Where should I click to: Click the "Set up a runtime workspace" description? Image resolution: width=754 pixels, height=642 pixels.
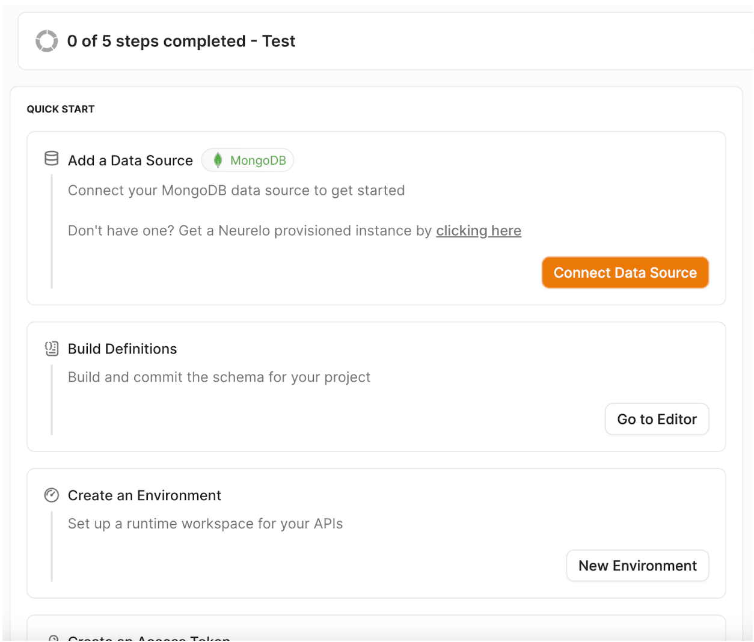coord(205,524)
